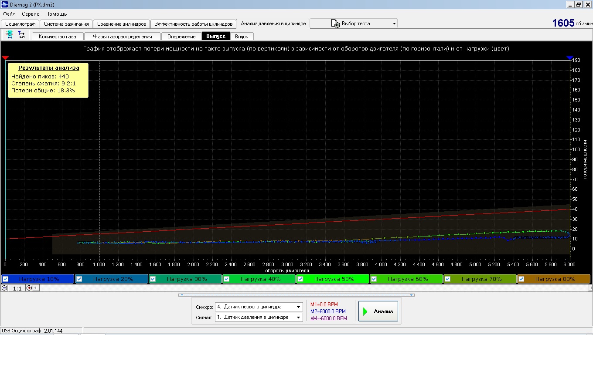The width and height of the screenshot is (593, 392).
Task: Toggle the Нагрузка 50% checkbox
Action: point(300,279)
